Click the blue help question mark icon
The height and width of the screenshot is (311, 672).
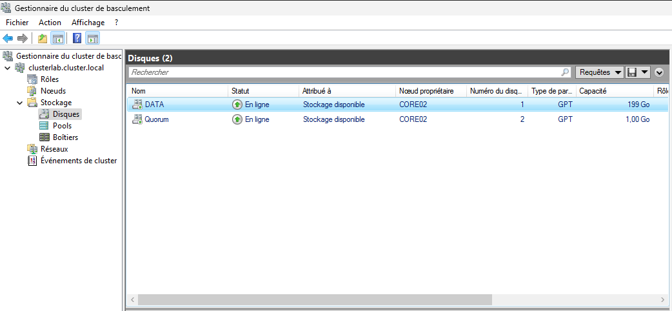77,39
